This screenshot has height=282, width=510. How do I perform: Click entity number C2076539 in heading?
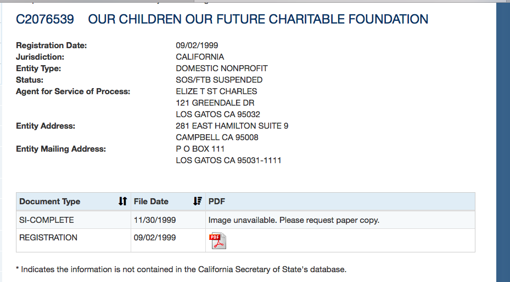point(45,19)
